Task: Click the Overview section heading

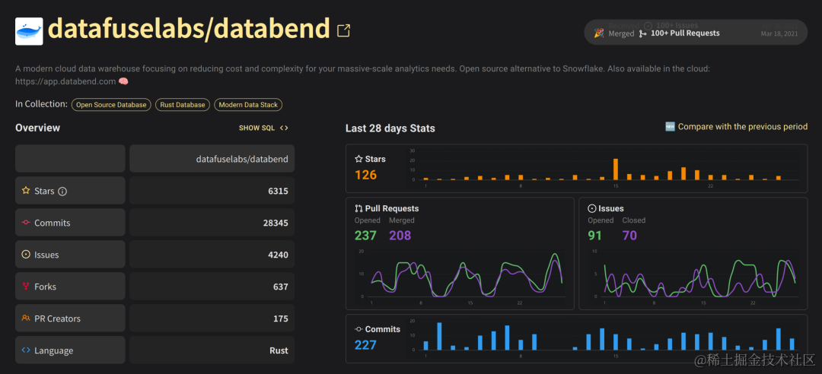Action: click(38, 128)
